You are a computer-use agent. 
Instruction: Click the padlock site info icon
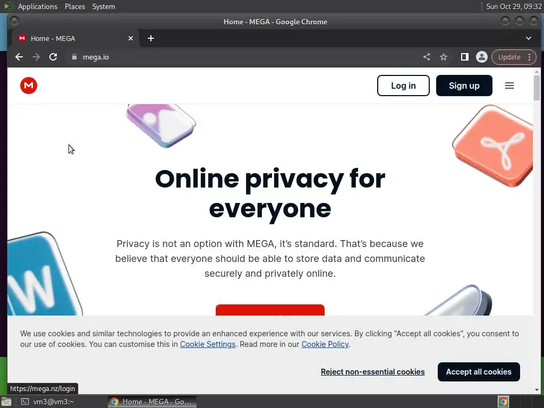pyautogui.click(x=74, y=57)
